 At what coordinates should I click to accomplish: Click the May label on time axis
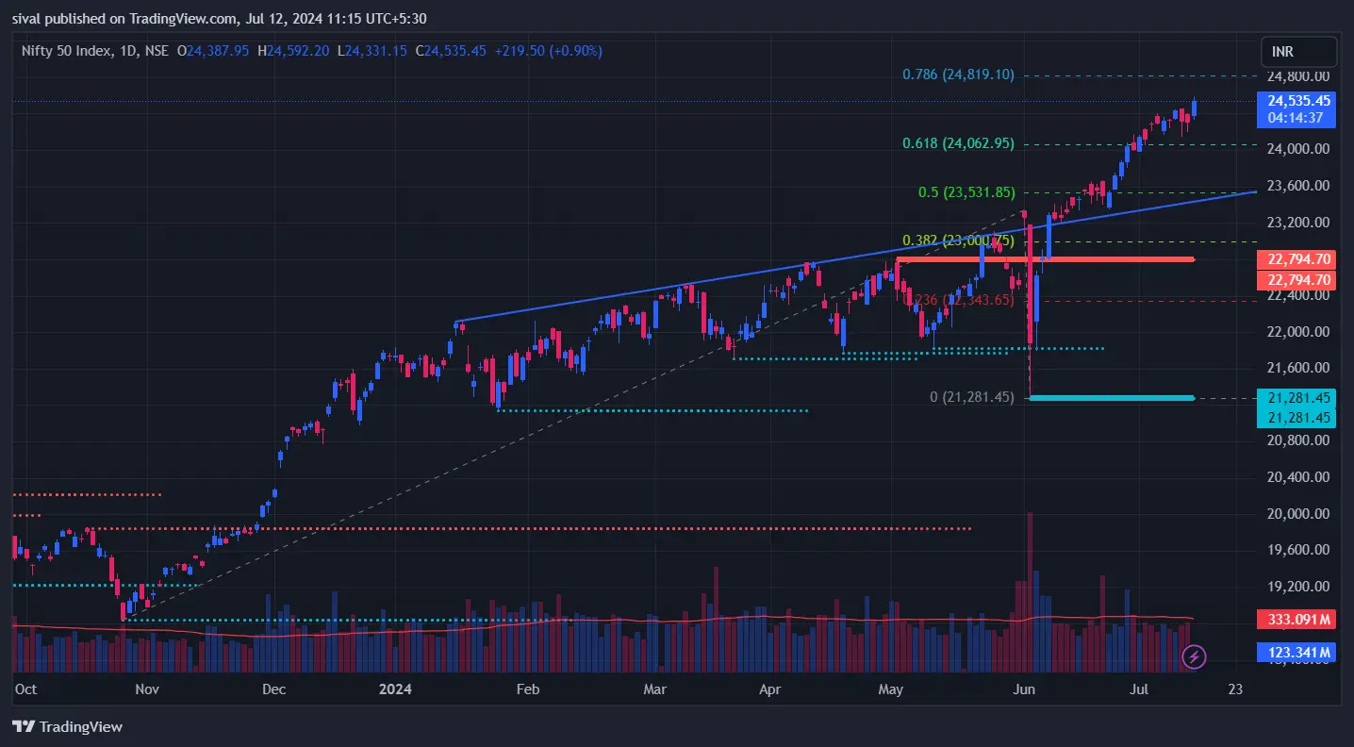pos(890,689)
